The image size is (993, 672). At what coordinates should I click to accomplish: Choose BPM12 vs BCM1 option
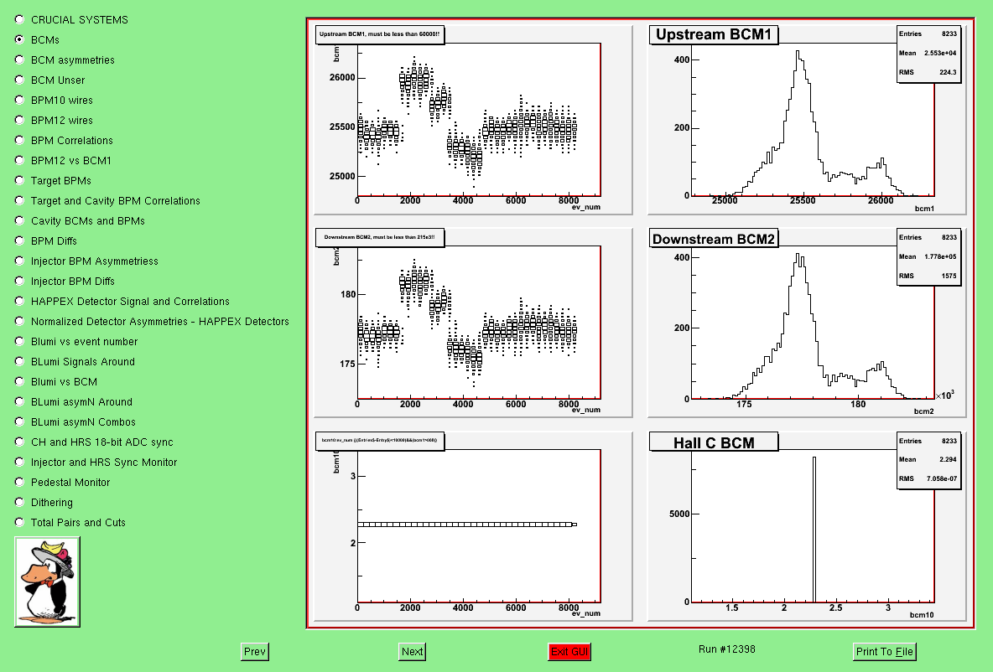(19, 161)
